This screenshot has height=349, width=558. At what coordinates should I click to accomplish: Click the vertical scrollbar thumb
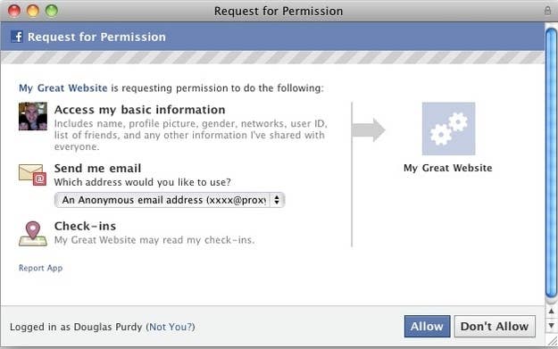coord(551,162)
